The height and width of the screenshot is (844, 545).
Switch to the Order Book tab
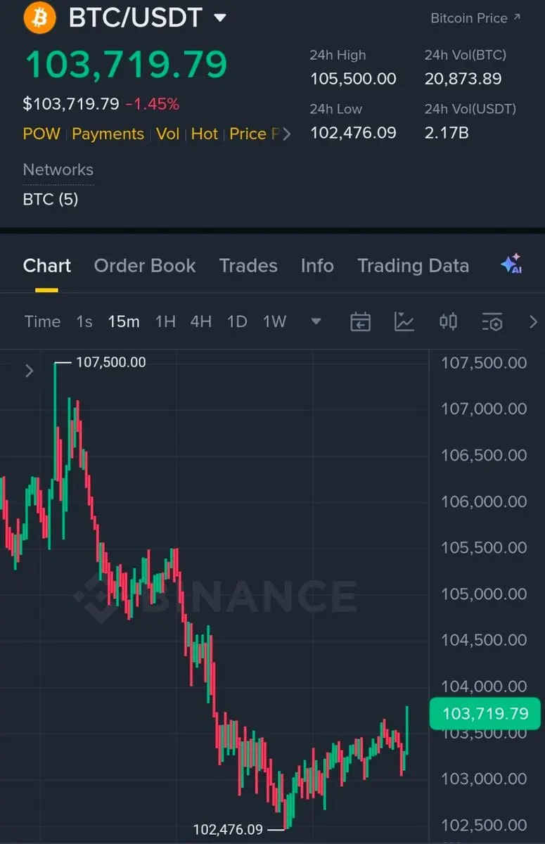coord(145,266)
